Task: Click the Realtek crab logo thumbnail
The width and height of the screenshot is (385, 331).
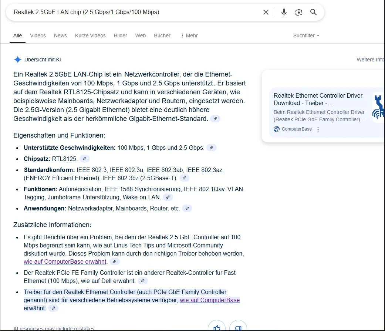Action: pyautogui.click(x=378, y=107)
